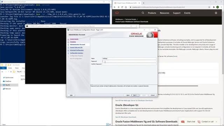The width and height of the screenshot is (224, 126).
Task: Click Contact or call on the Oracle page
Action: (208, 122)
